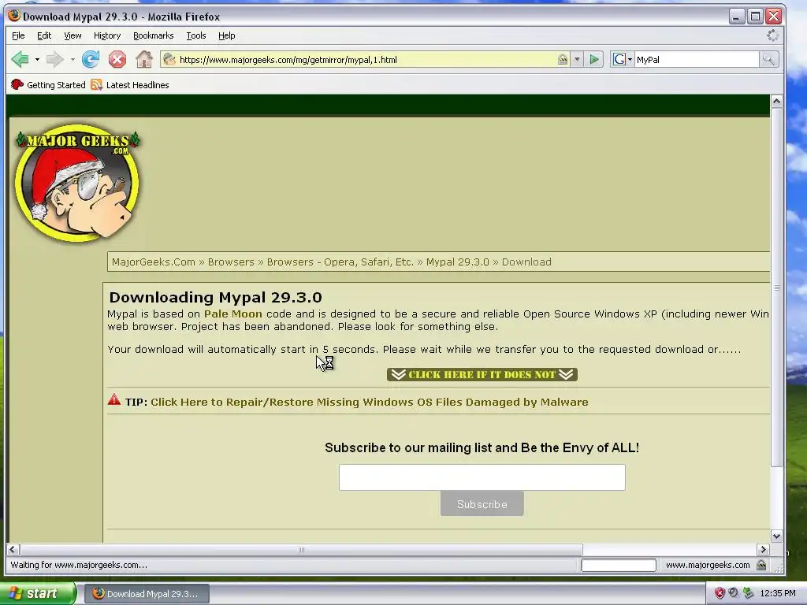Expand the address bar URL history dropdown
This screenshot has height=605, width=807.
[x=577, y=60]
